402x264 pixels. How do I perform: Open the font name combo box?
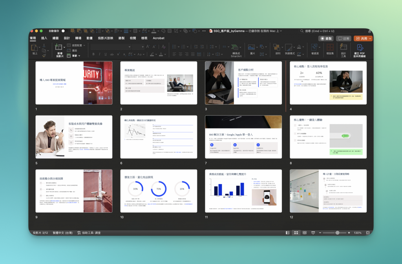[111, 47]
